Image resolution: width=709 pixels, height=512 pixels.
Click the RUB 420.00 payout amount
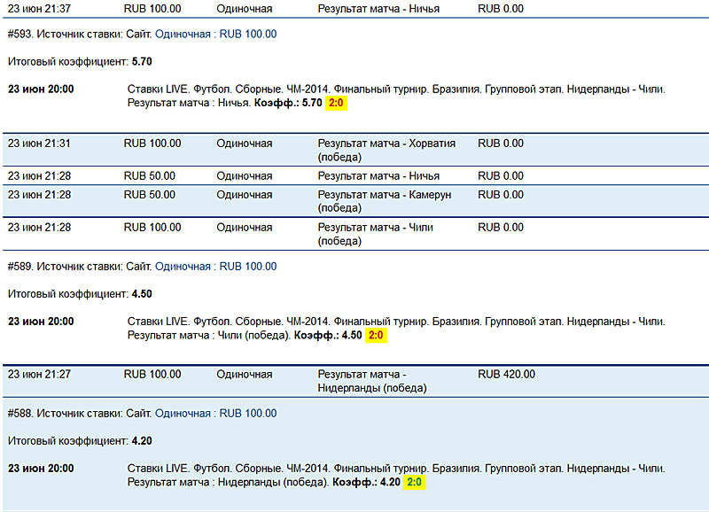pyautogui.click(x=506, y=375)
